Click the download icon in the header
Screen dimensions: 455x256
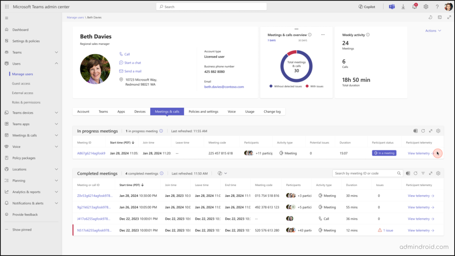pos(403,6)
